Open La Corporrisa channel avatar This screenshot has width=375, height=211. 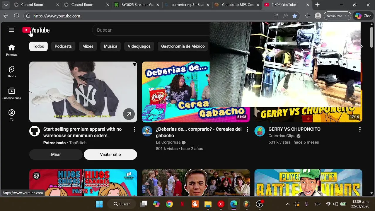(x=147, y=131)
